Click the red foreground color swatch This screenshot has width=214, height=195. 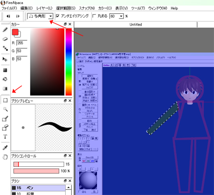coord(15,32)
